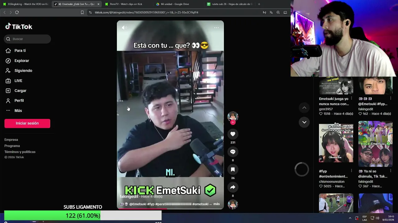The width and height of the screenshot is (398, 223).
Task: Open 'ministerio de cultura' video thumbnail
Action: [x=336, y=143]
